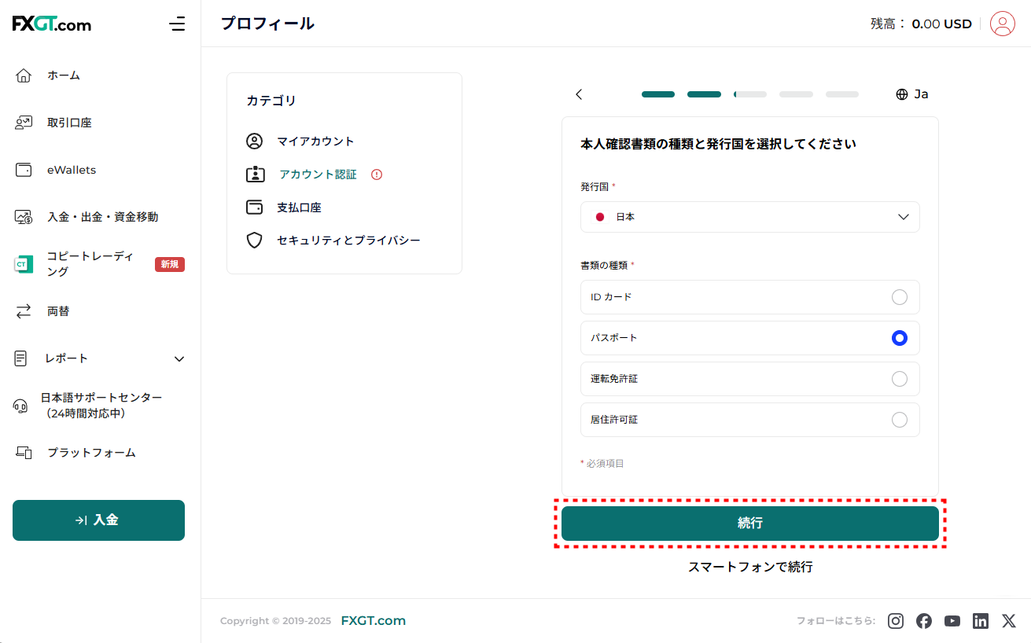Click the 続行 continue button

[x=749, y=524]
